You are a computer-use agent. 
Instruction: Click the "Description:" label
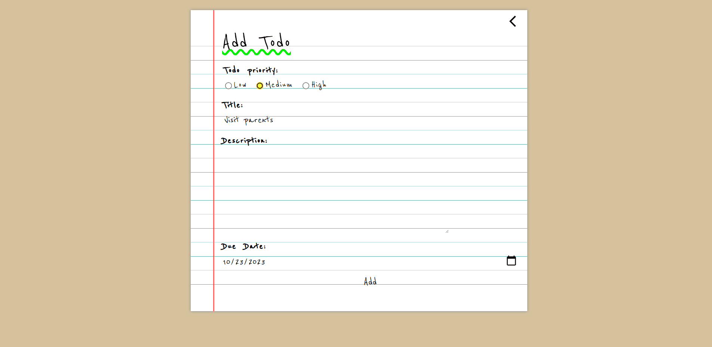[244, 140]
